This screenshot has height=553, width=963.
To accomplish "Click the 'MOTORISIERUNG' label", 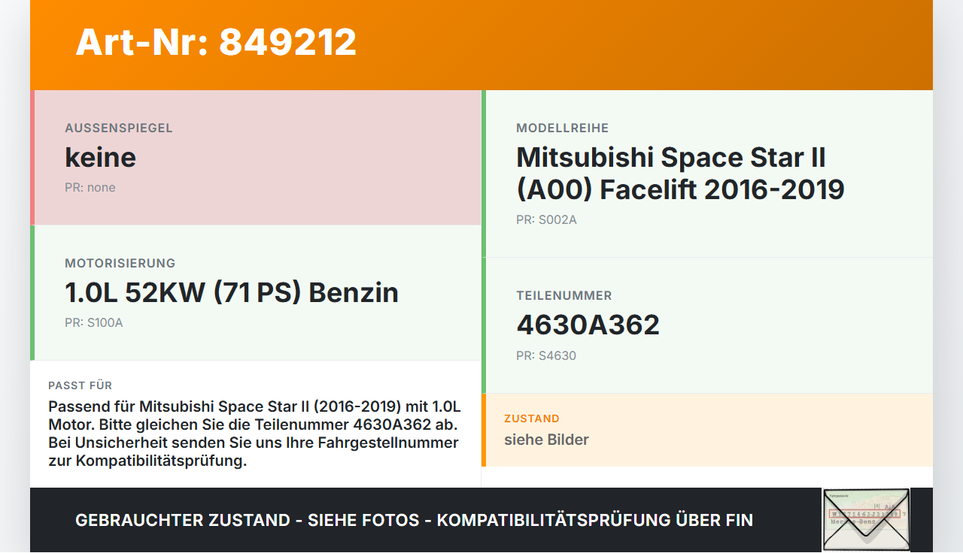I will pyautogui.click(x=120, y=264).
